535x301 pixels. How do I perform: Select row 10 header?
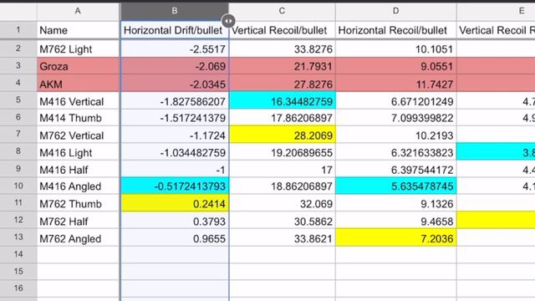pyautogui.click(x=18, y=186)
